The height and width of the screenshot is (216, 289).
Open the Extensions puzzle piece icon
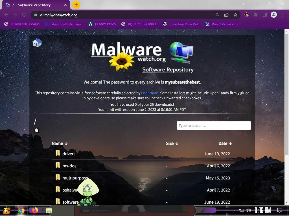point(256,15)
